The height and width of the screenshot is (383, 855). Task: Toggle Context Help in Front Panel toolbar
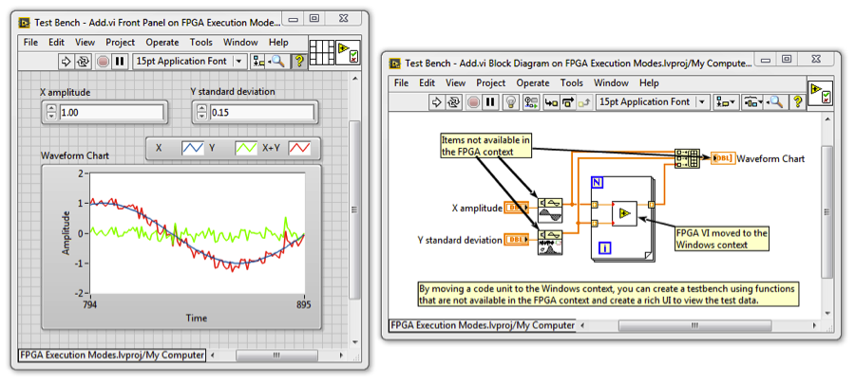(x=299, y=61)
